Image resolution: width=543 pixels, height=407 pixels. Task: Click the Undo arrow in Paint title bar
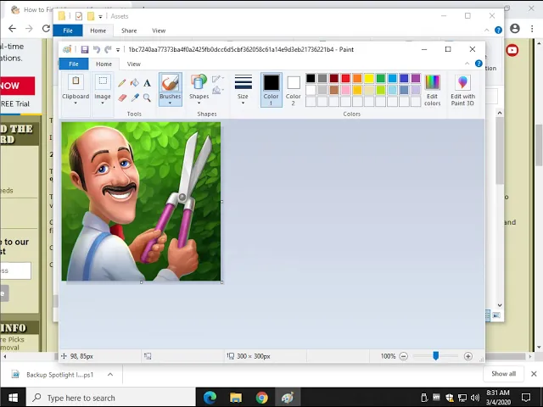click(x=97, y=49)
